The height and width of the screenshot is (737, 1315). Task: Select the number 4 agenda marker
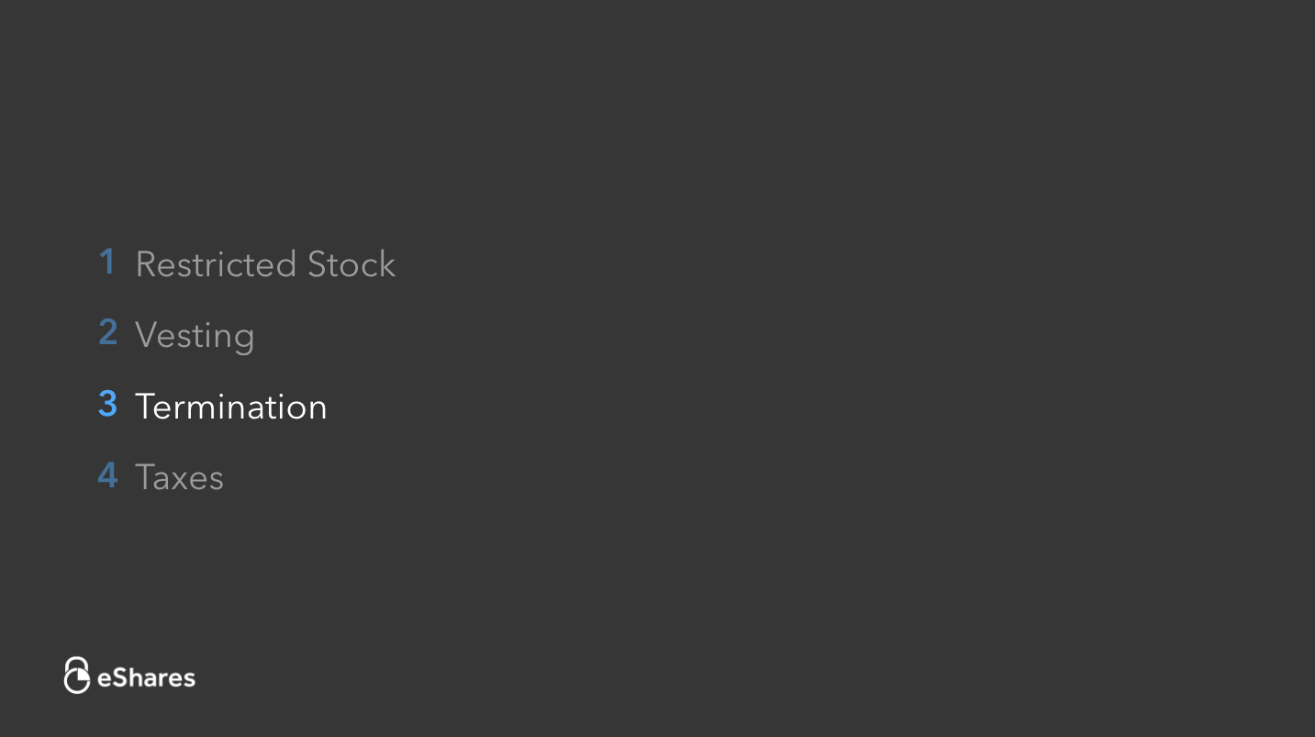(107, 475)
